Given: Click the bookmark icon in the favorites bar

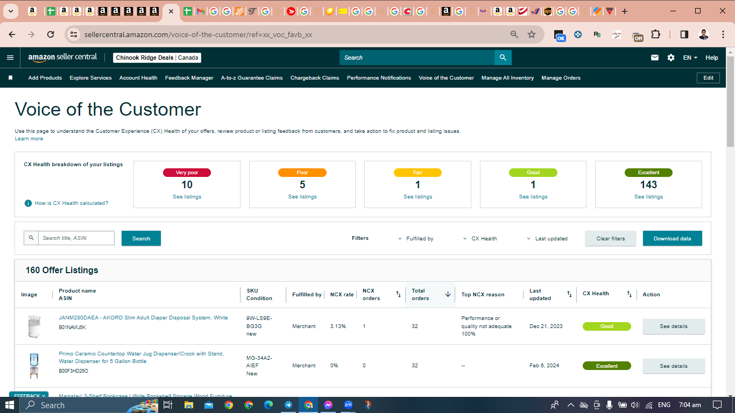Looking at the screenshot, I should (x=10, y=78).
